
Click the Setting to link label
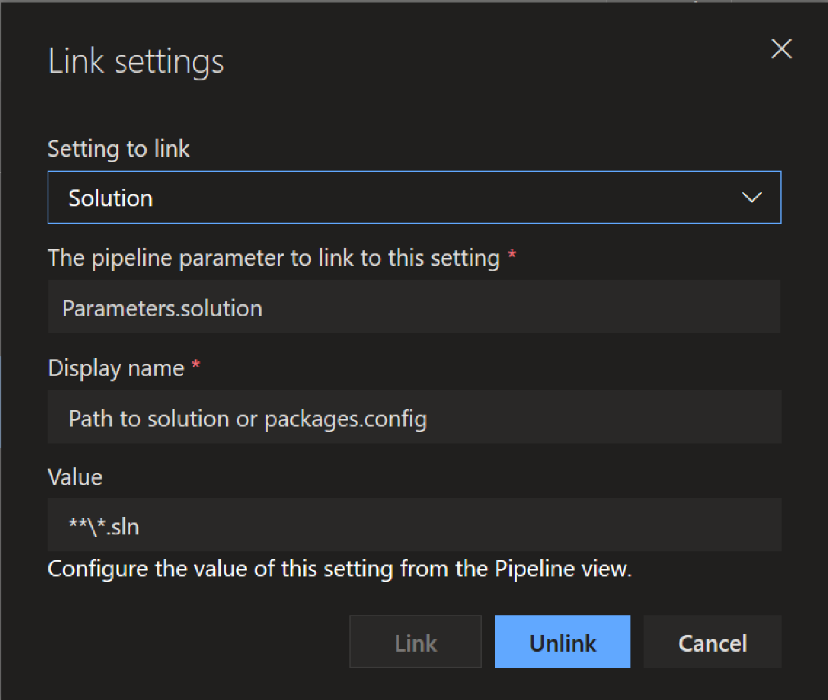(x=118, y=149)
